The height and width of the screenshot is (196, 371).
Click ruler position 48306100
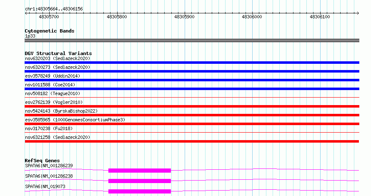click(320, 17)
